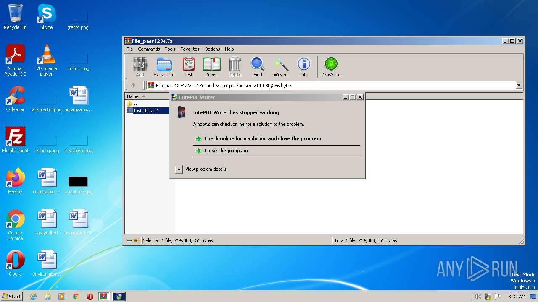Click Close the program
This screenshot has height=302, width=538.
coord(276,151)
